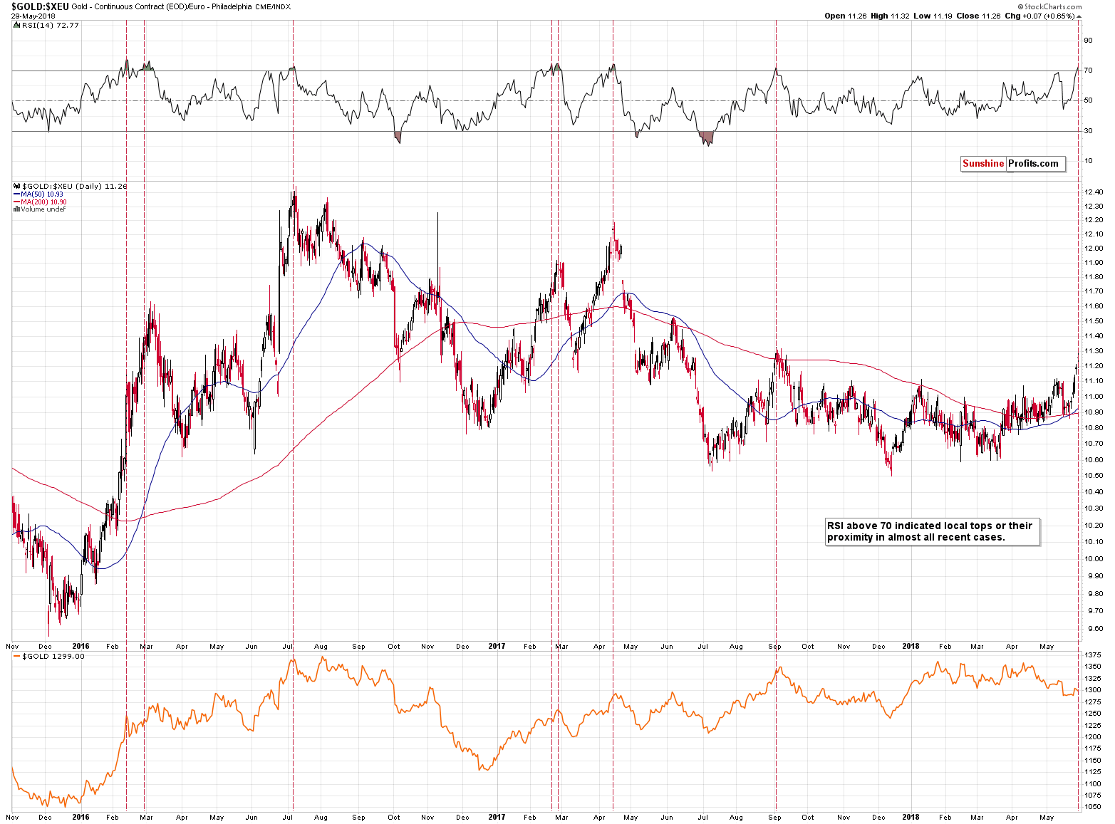1115x824 pixels.
Task: Click 2017 on the main chart time axis
Action: (x=497, y=647)
